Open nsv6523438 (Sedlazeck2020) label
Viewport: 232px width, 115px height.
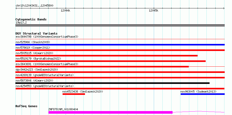(83, 91)
